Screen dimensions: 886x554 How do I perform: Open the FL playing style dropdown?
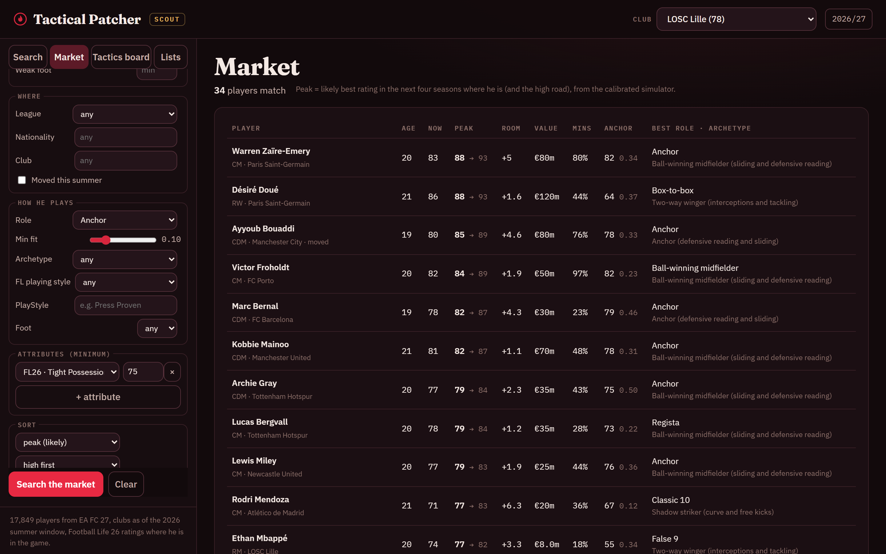(x=126, y=282)
